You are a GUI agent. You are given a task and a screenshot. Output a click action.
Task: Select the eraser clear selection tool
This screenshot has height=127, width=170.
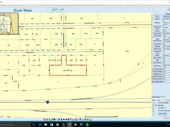click(x=83, y=119)
